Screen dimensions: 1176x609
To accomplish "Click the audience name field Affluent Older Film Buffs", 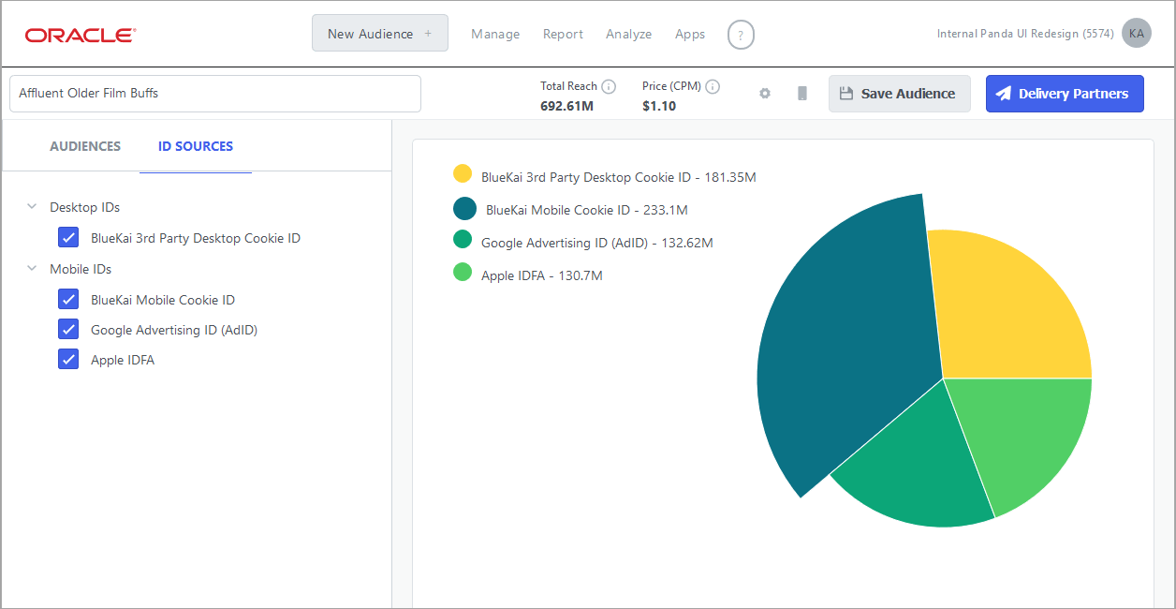I will [215, 94].
